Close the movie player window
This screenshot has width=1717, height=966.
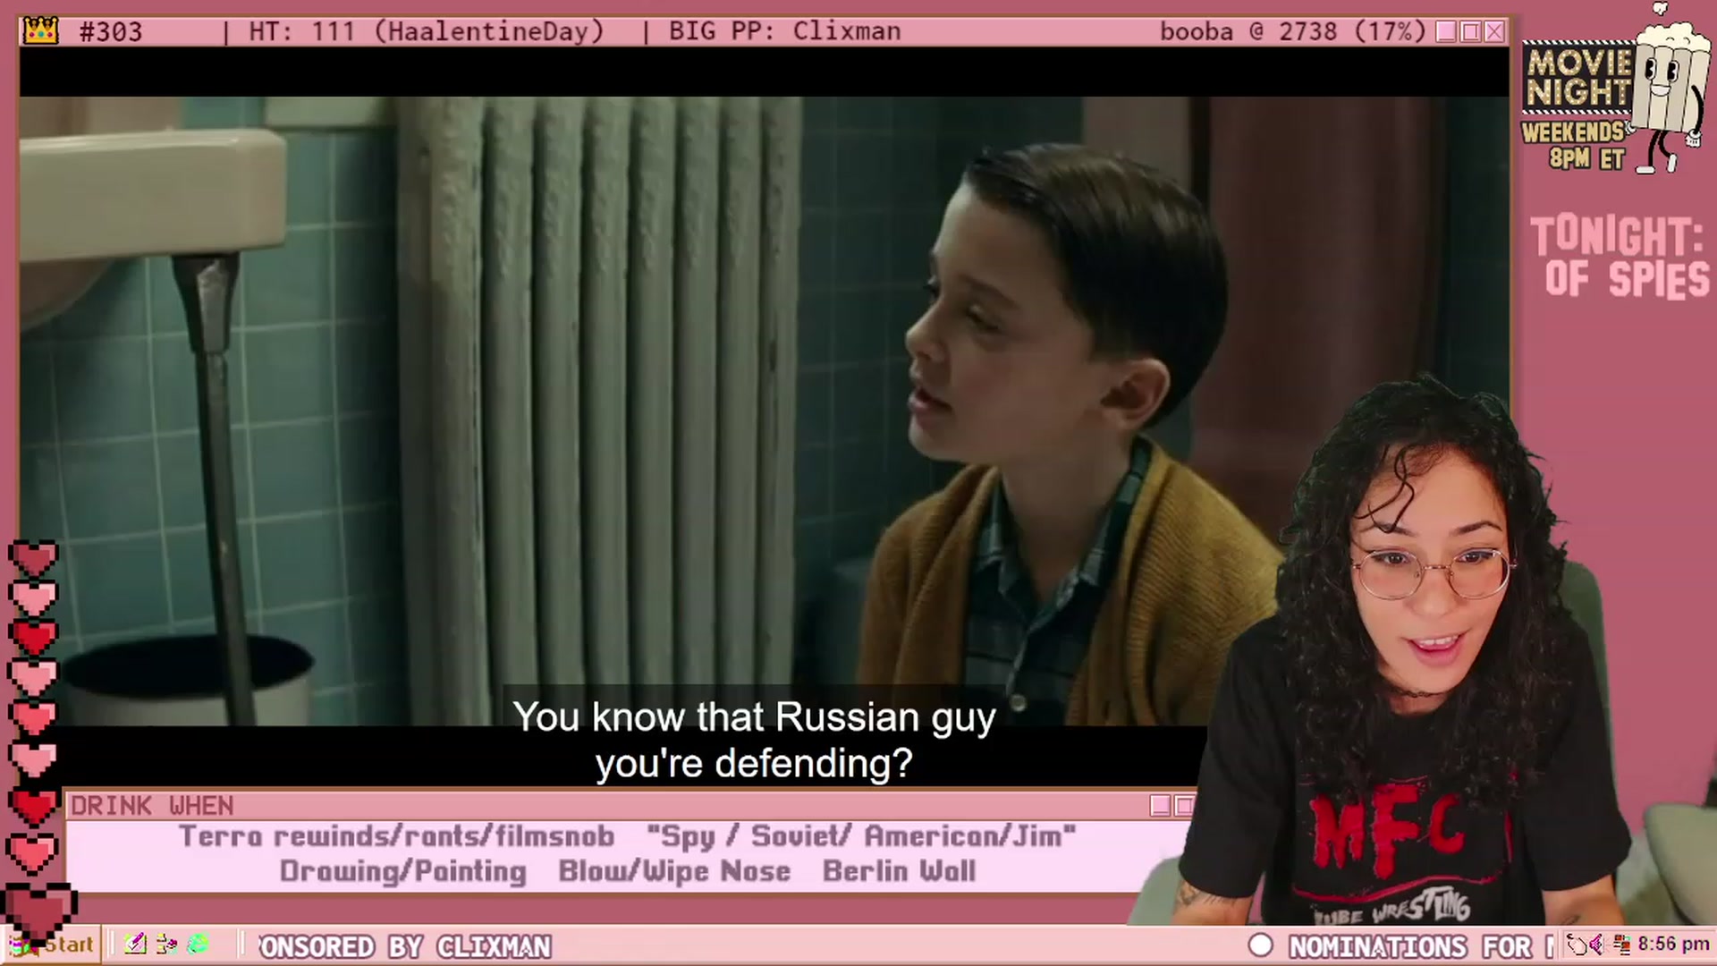point(1494,32)
